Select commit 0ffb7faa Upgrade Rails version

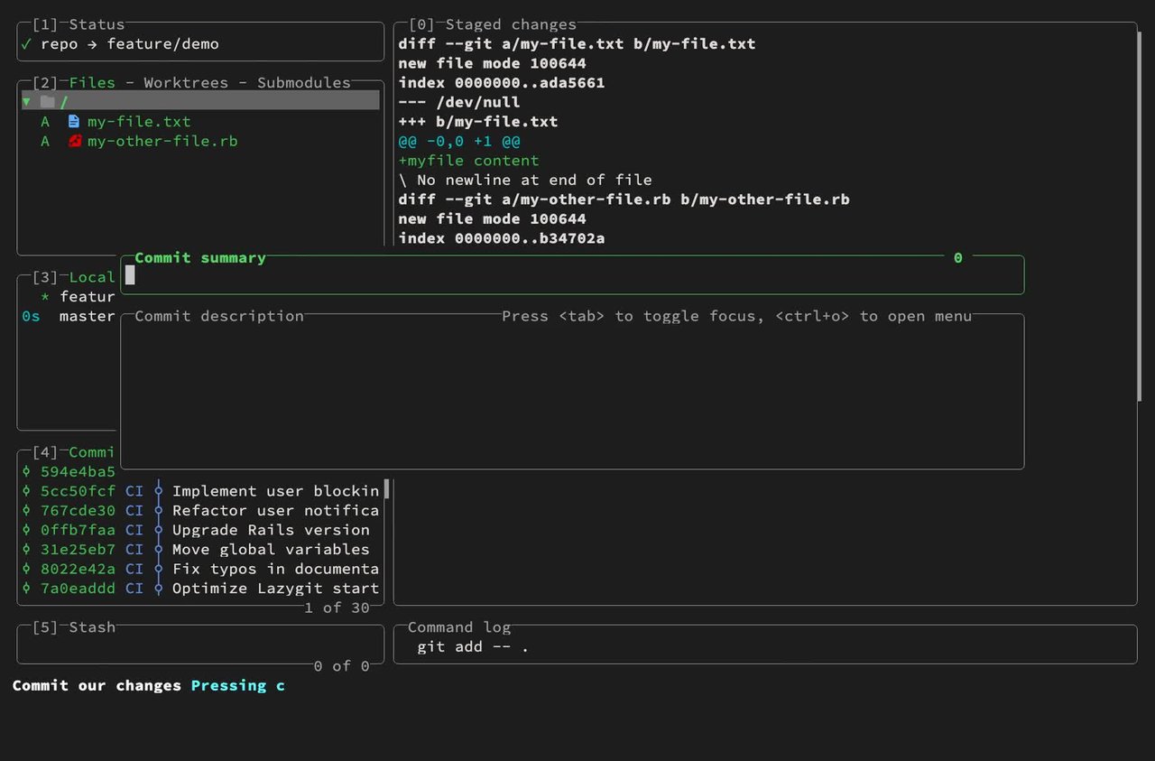pos(200,530)
